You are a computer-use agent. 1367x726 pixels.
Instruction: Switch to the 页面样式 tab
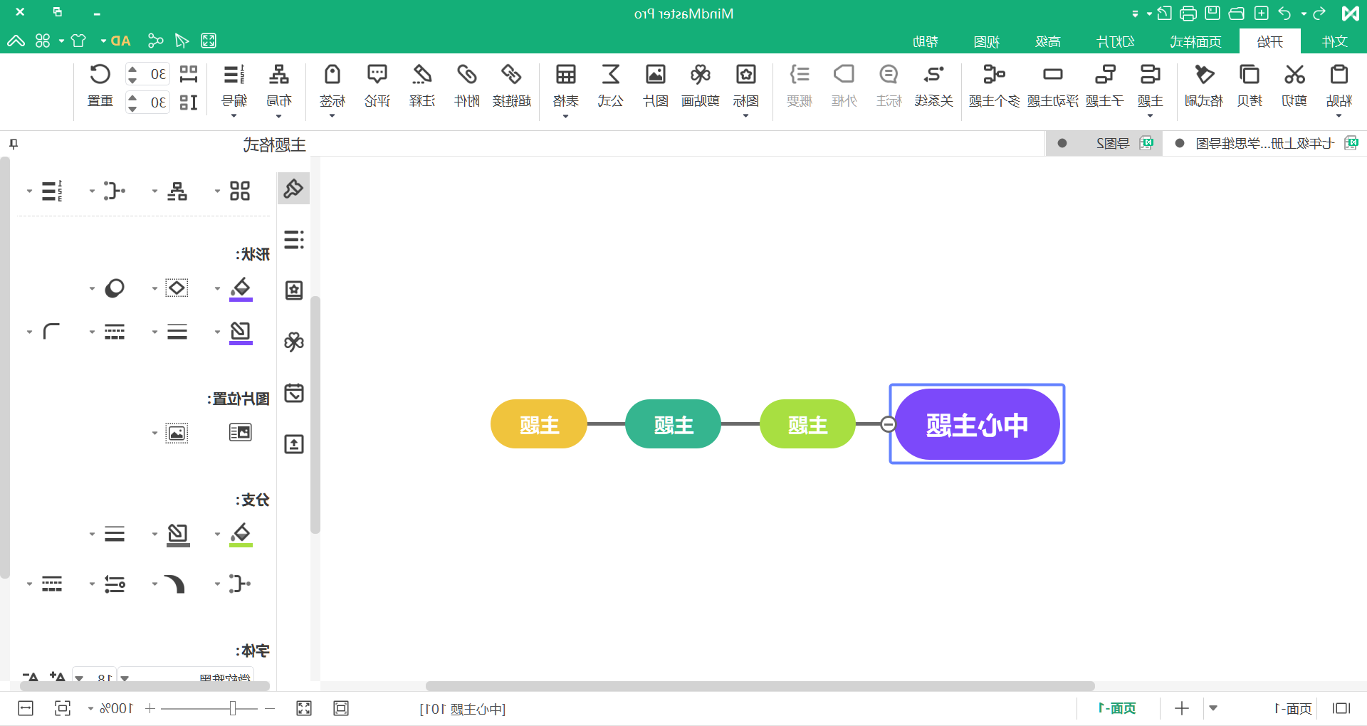[x=1196, y=41]
